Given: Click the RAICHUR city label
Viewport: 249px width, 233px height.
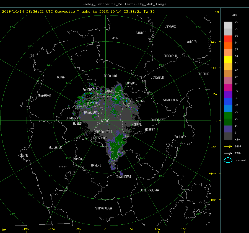Looking at the screenshot, I should [203, 74].
